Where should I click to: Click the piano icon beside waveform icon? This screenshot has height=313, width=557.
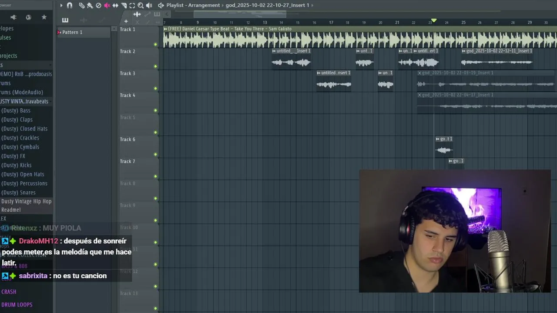click(157, 14)
